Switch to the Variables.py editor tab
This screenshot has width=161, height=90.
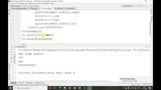coord(59,8)
